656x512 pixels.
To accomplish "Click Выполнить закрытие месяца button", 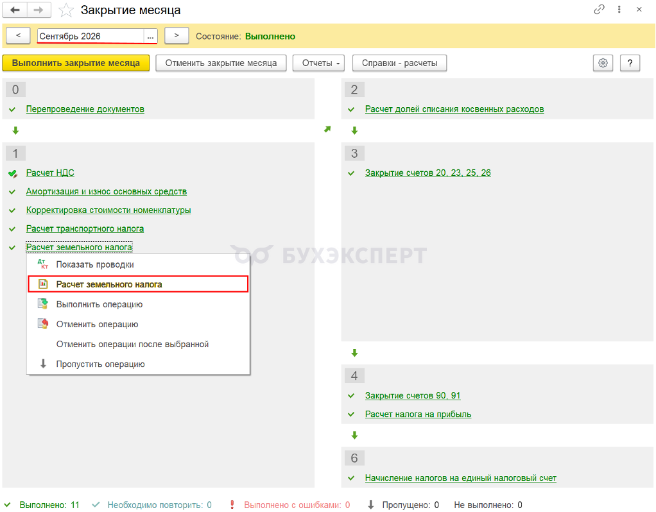I will 76,63.
